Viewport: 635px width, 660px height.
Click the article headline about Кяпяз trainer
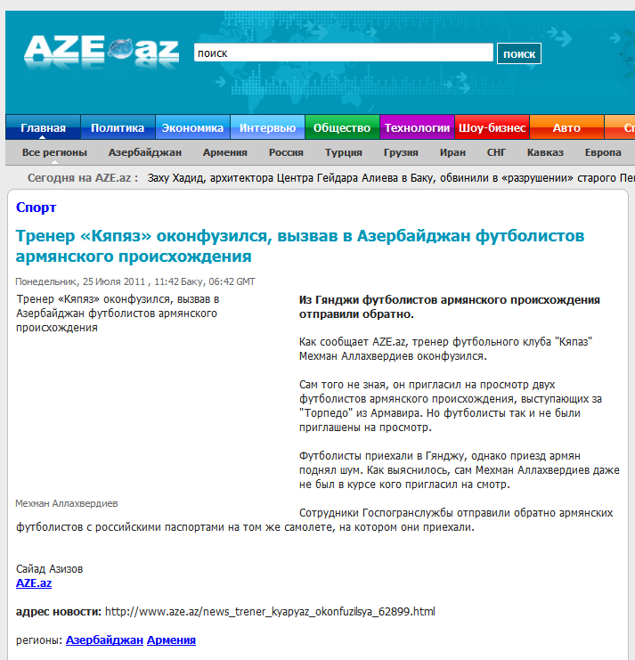[299, 246]
